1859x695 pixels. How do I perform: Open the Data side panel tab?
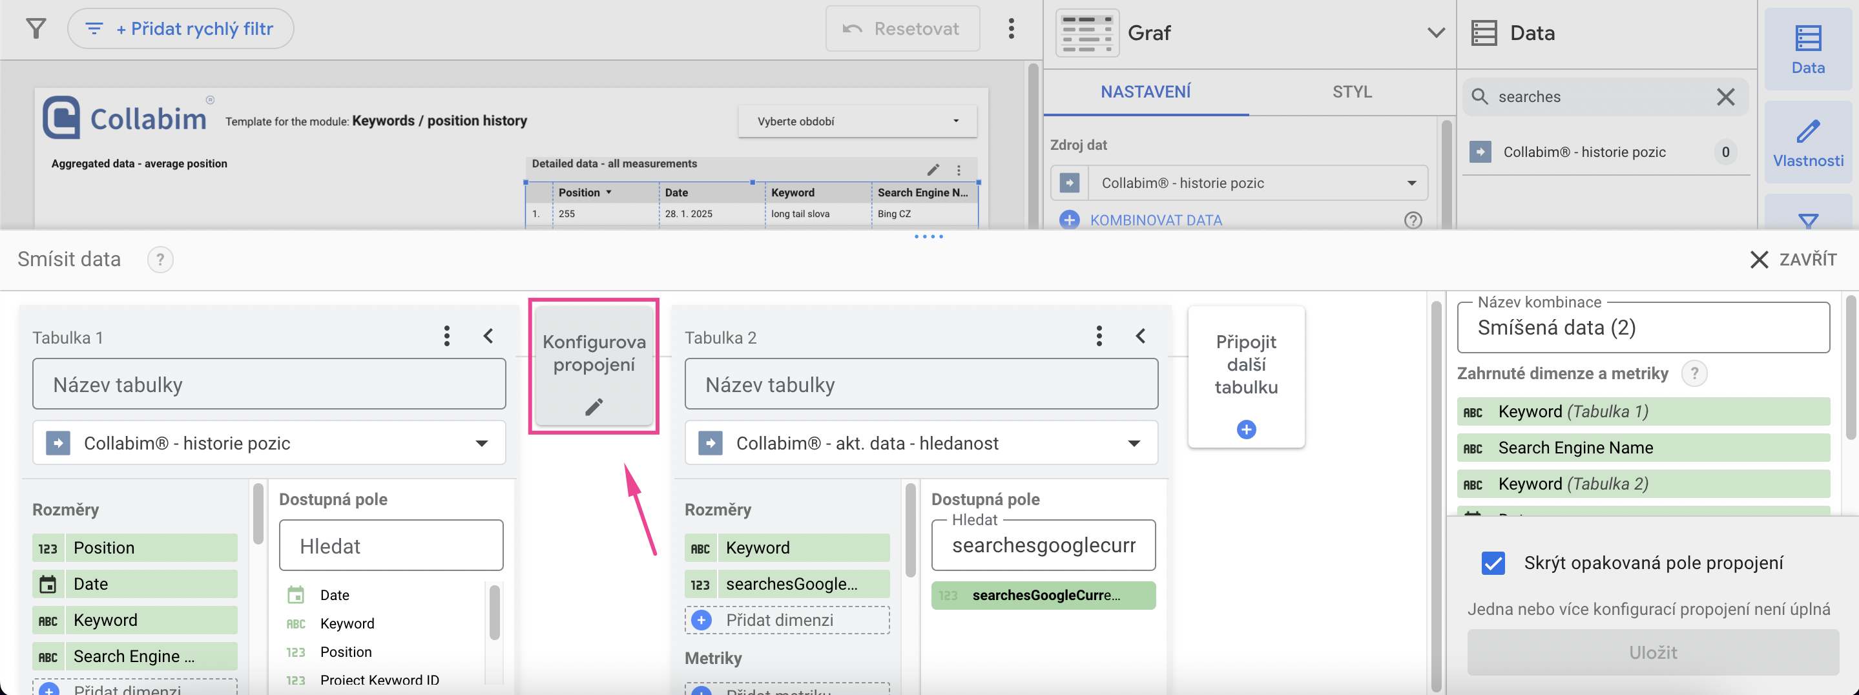point(1807,49)
